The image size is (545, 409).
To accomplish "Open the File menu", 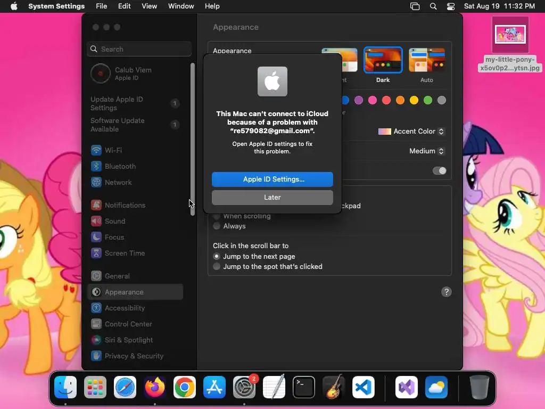I will click(102, 6).
